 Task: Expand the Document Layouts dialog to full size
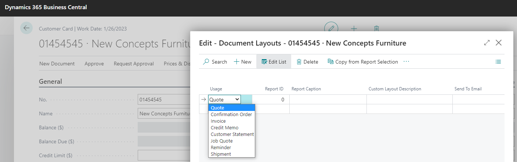(487, 43)
